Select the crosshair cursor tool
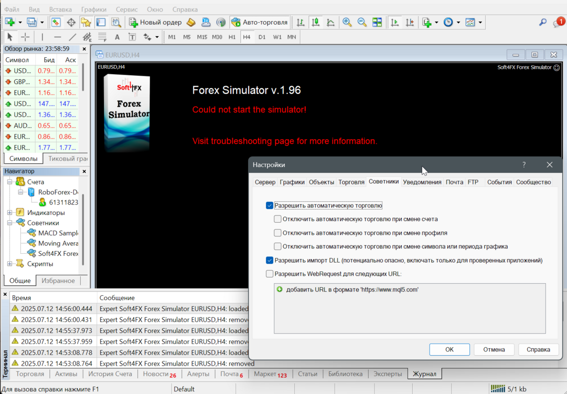Image resolution: width=567 pixels, height=394 pixels. point(25,37)
